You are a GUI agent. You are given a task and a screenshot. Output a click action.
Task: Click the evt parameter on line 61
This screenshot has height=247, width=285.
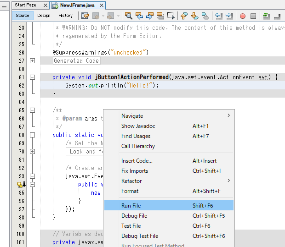pos(263,77)
